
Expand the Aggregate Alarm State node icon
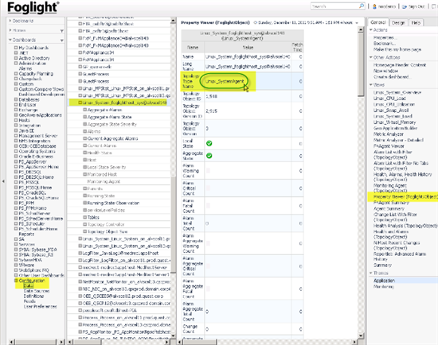(x=85, y=117)
